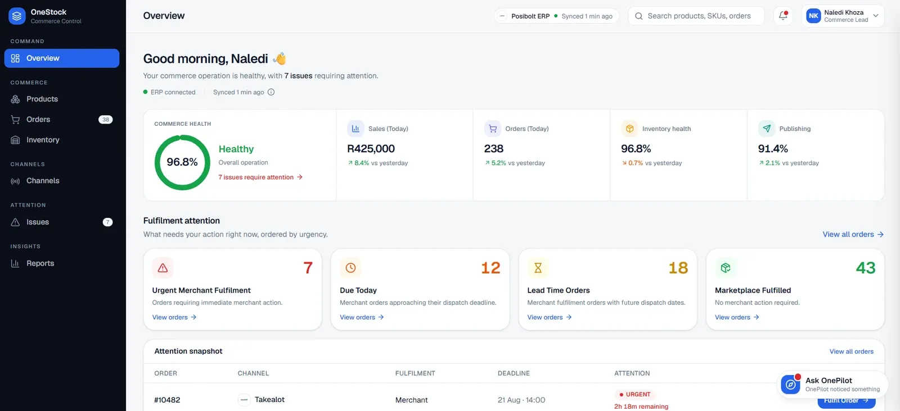
Task: Click 'View orders' under Urgent Merchant Fulfilment
Action: tap(174, 317)
